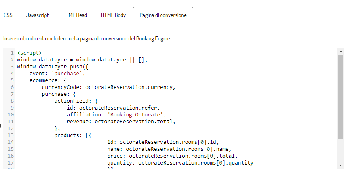Click octorateReservation.refer on the id line
The width and height of the screenshot is (348, 173).
point(120,108)
